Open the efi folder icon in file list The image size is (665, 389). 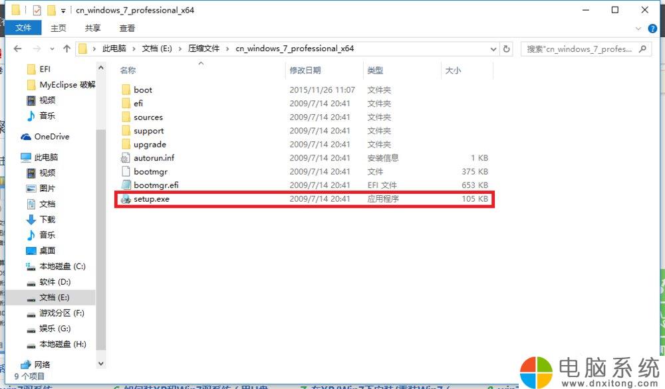[126, 104]
